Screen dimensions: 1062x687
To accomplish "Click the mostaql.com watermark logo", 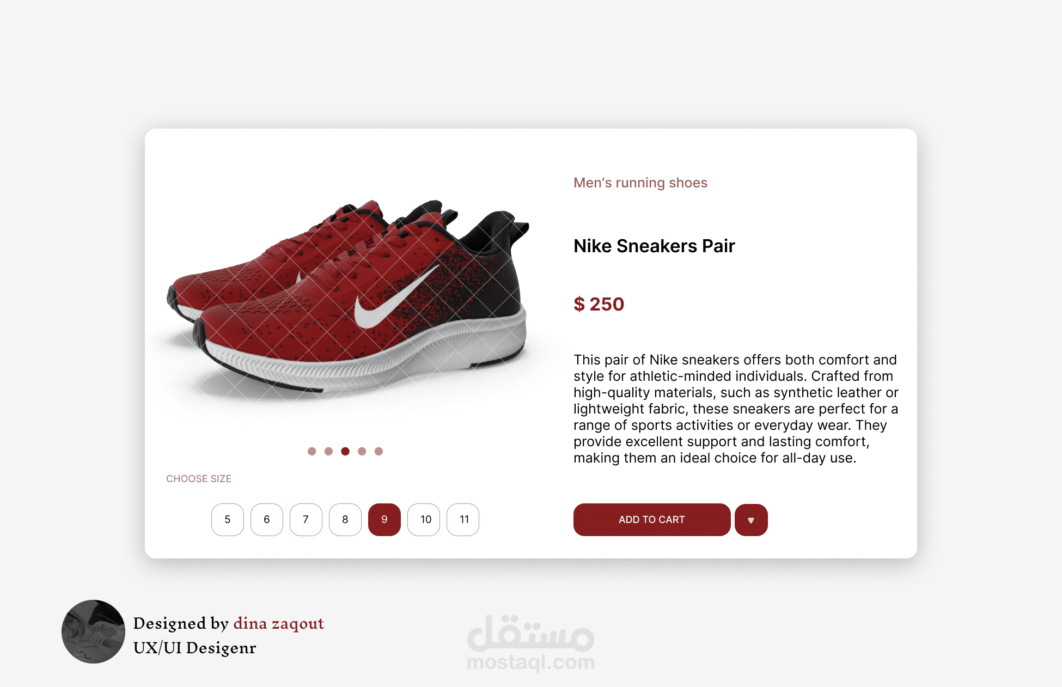I will 531,644.
